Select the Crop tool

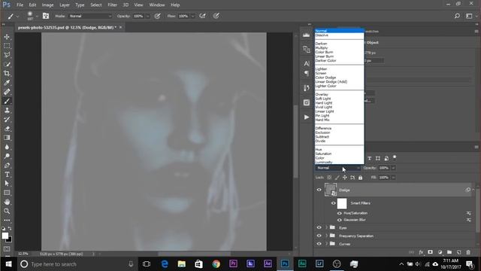point(7,74)
